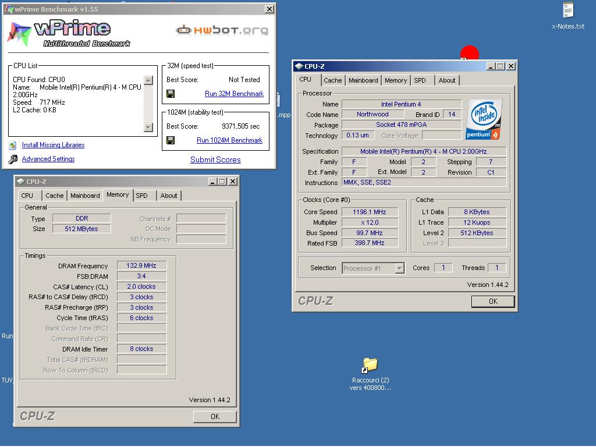Viewport: 596px width, 447px height.
Task: Click the 1024M benchmark save floppy icon
Action: (x=171, y=140)
